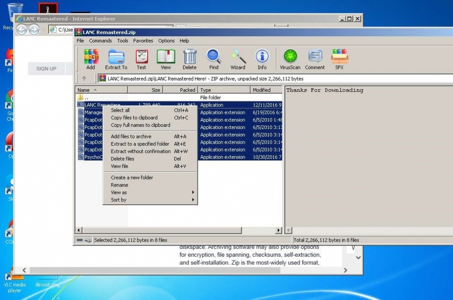Launch the Wizard wand tool
The width and height of the screenshot is (453, 300).
[x=238, y=59]
